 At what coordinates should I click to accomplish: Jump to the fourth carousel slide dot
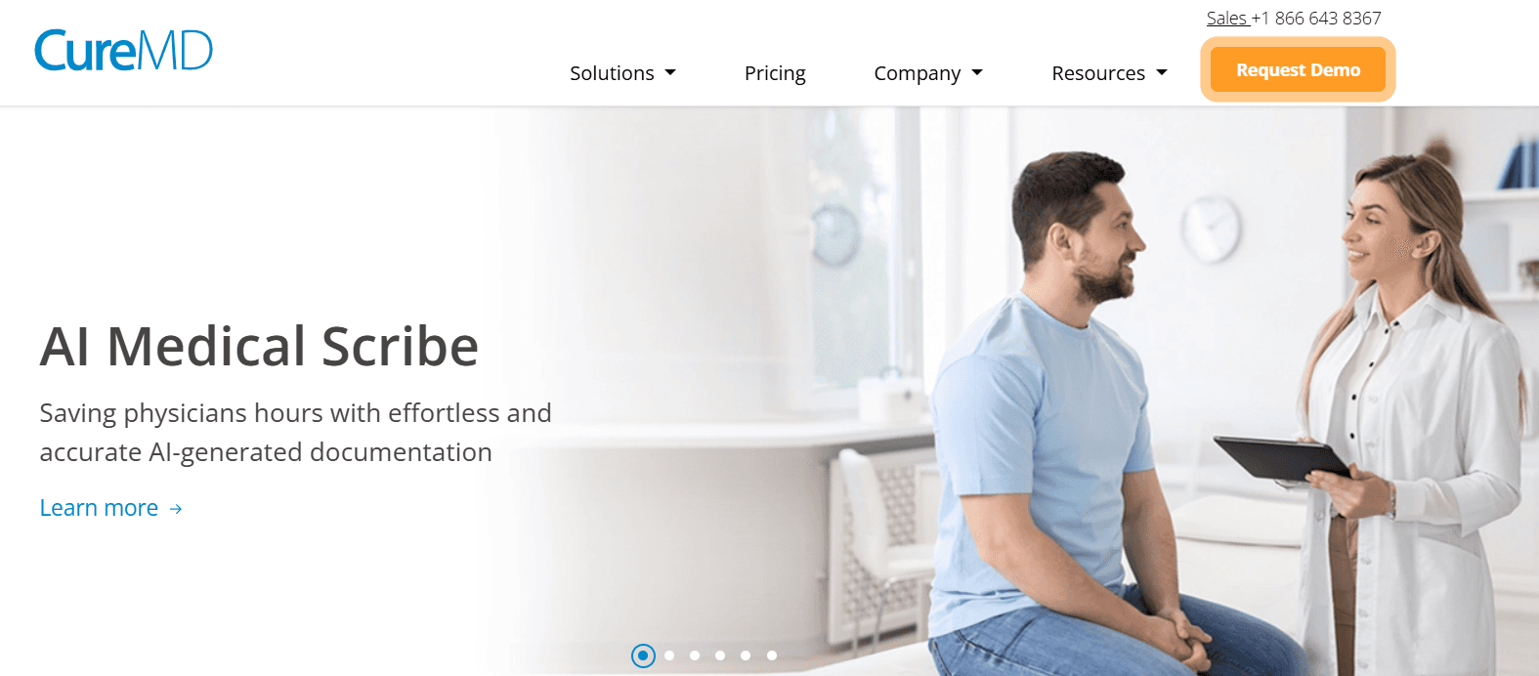pyautogui.click(x=720, y=655)
